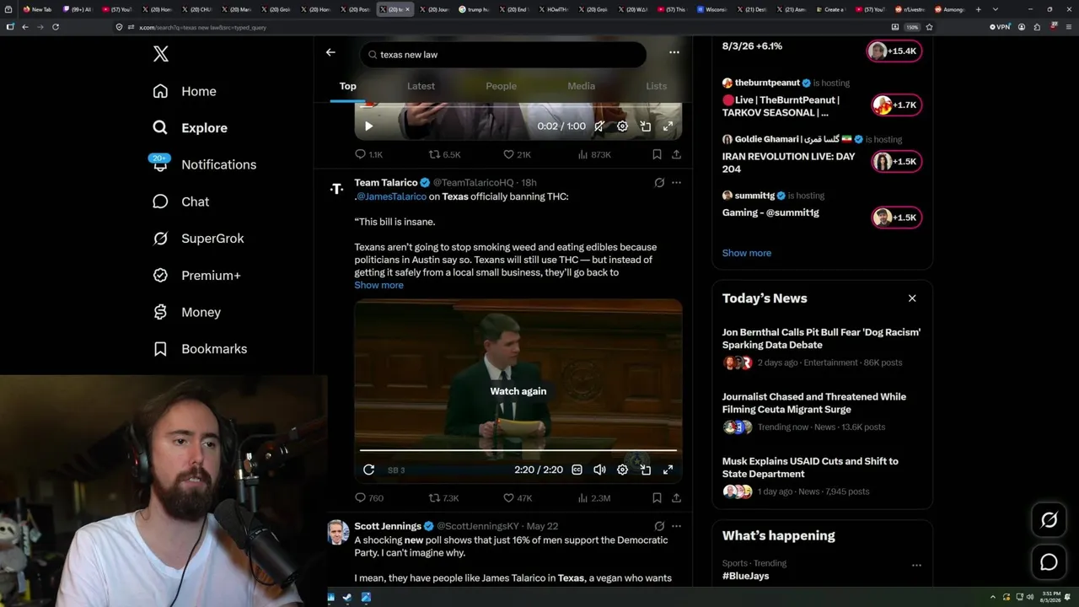This screenshot has width=1079, height=607.
Task: Ask Grok about Team Talarico post
Action: coord(659,183)
